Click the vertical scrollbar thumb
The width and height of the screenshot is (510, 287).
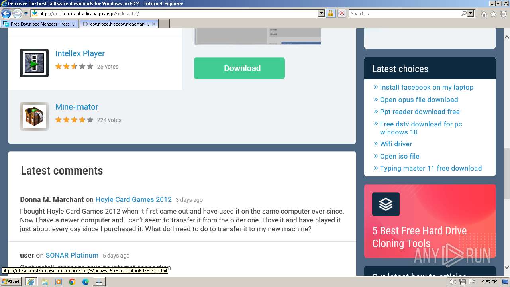coord(507,173)
